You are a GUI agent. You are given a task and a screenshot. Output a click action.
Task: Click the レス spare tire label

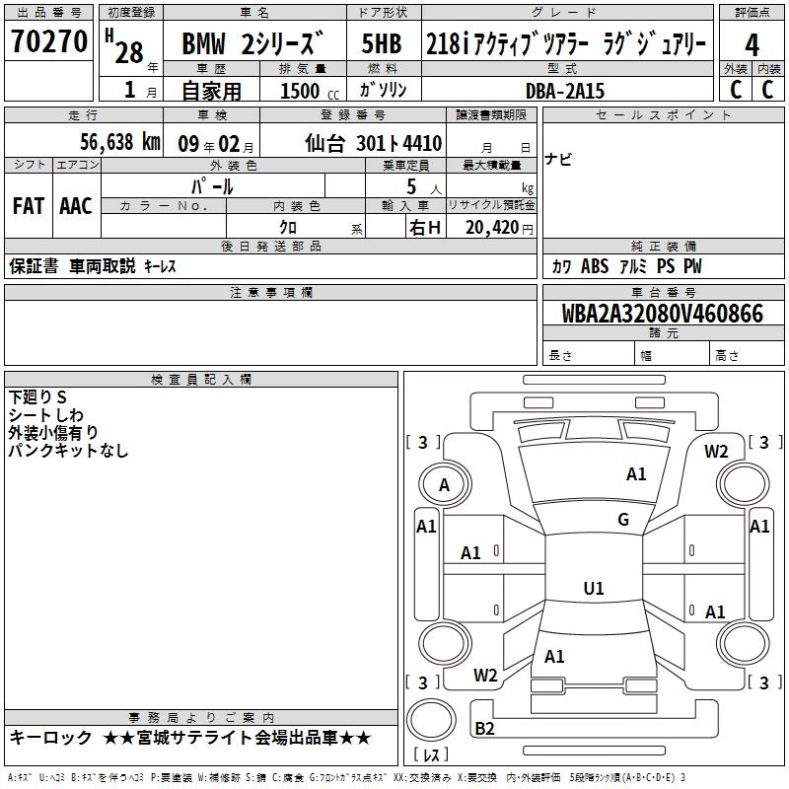click(x=431, y=754)
